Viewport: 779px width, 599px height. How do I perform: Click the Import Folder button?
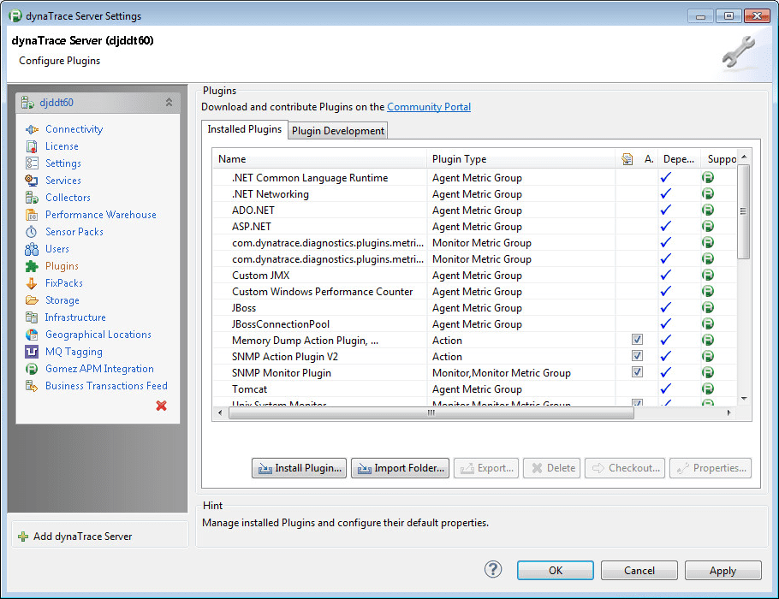pyautogui.click(x=400, y=468)
